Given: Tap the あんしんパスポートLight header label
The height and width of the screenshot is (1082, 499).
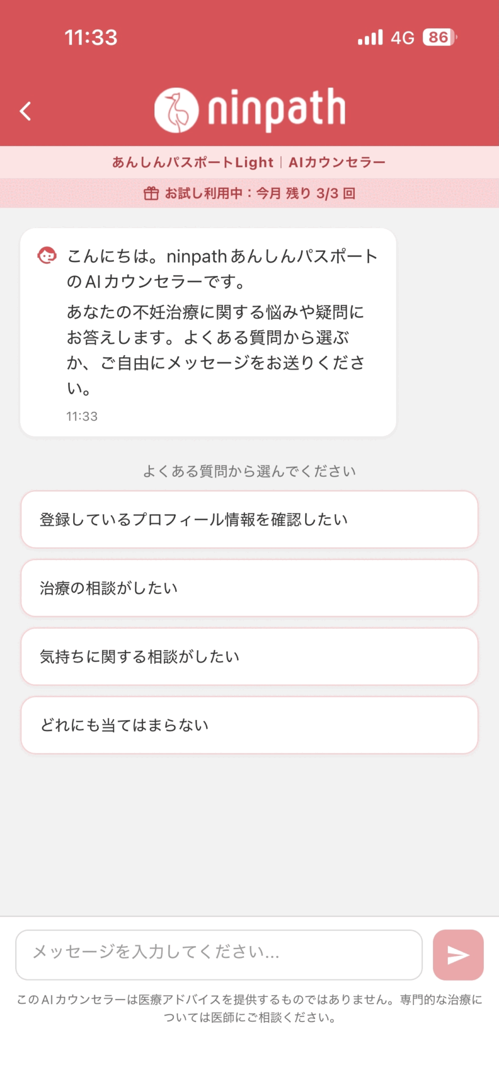Looking at the screenshot, I should tap(193, 162).
